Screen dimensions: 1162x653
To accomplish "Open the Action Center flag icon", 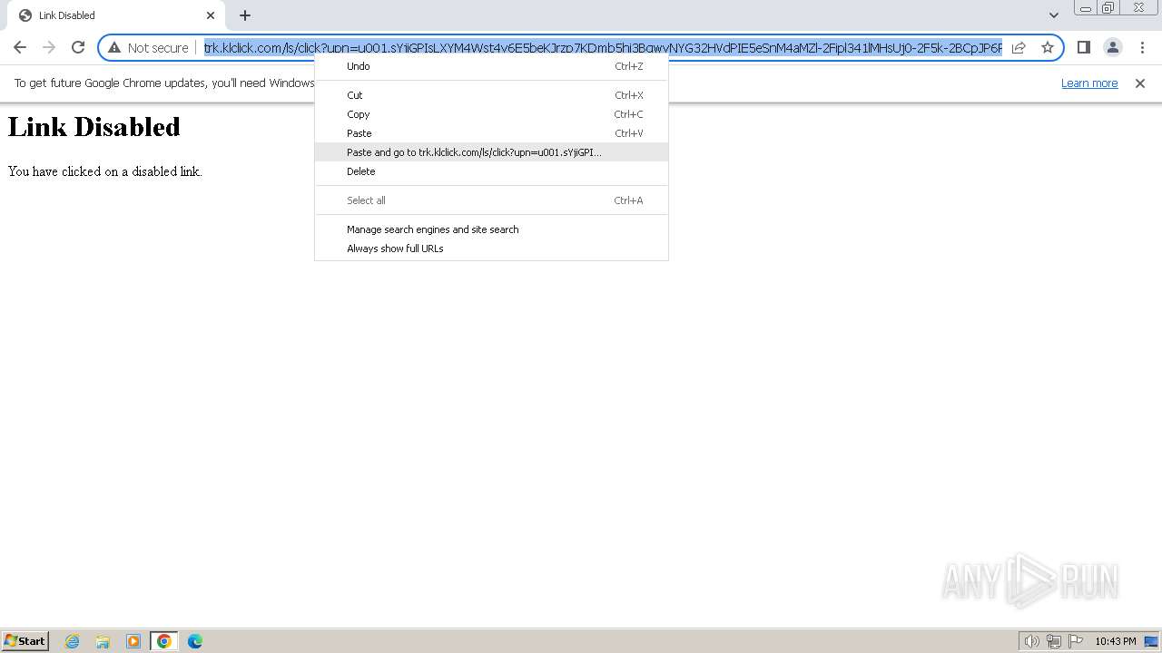I will pyautogui.click(x=1076, y=641).
